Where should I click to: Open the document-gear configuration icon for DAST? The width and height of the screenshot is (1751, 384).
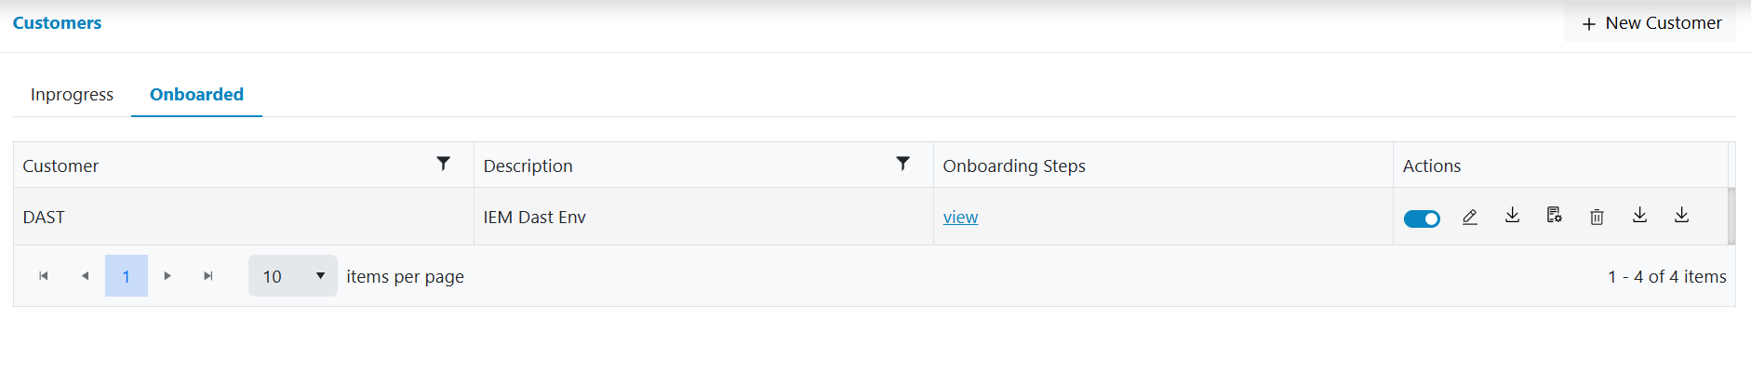pos(1554,216)
